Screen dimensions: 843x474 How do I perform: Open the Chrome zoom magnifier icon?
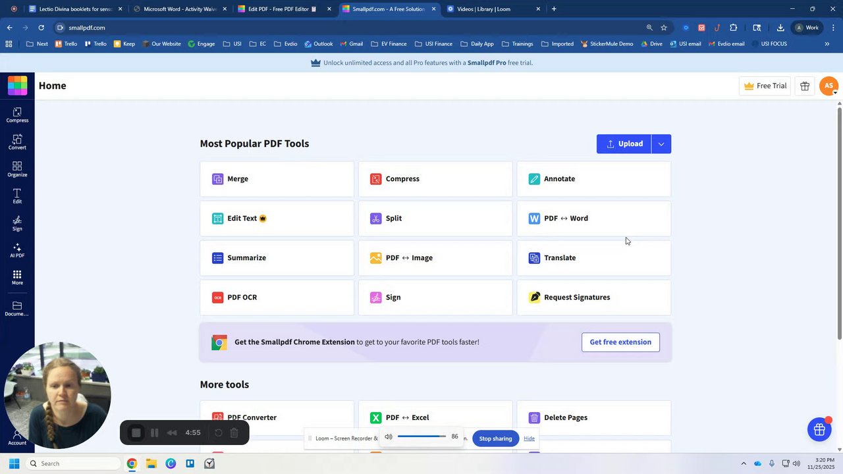click(x=649, y=28)
